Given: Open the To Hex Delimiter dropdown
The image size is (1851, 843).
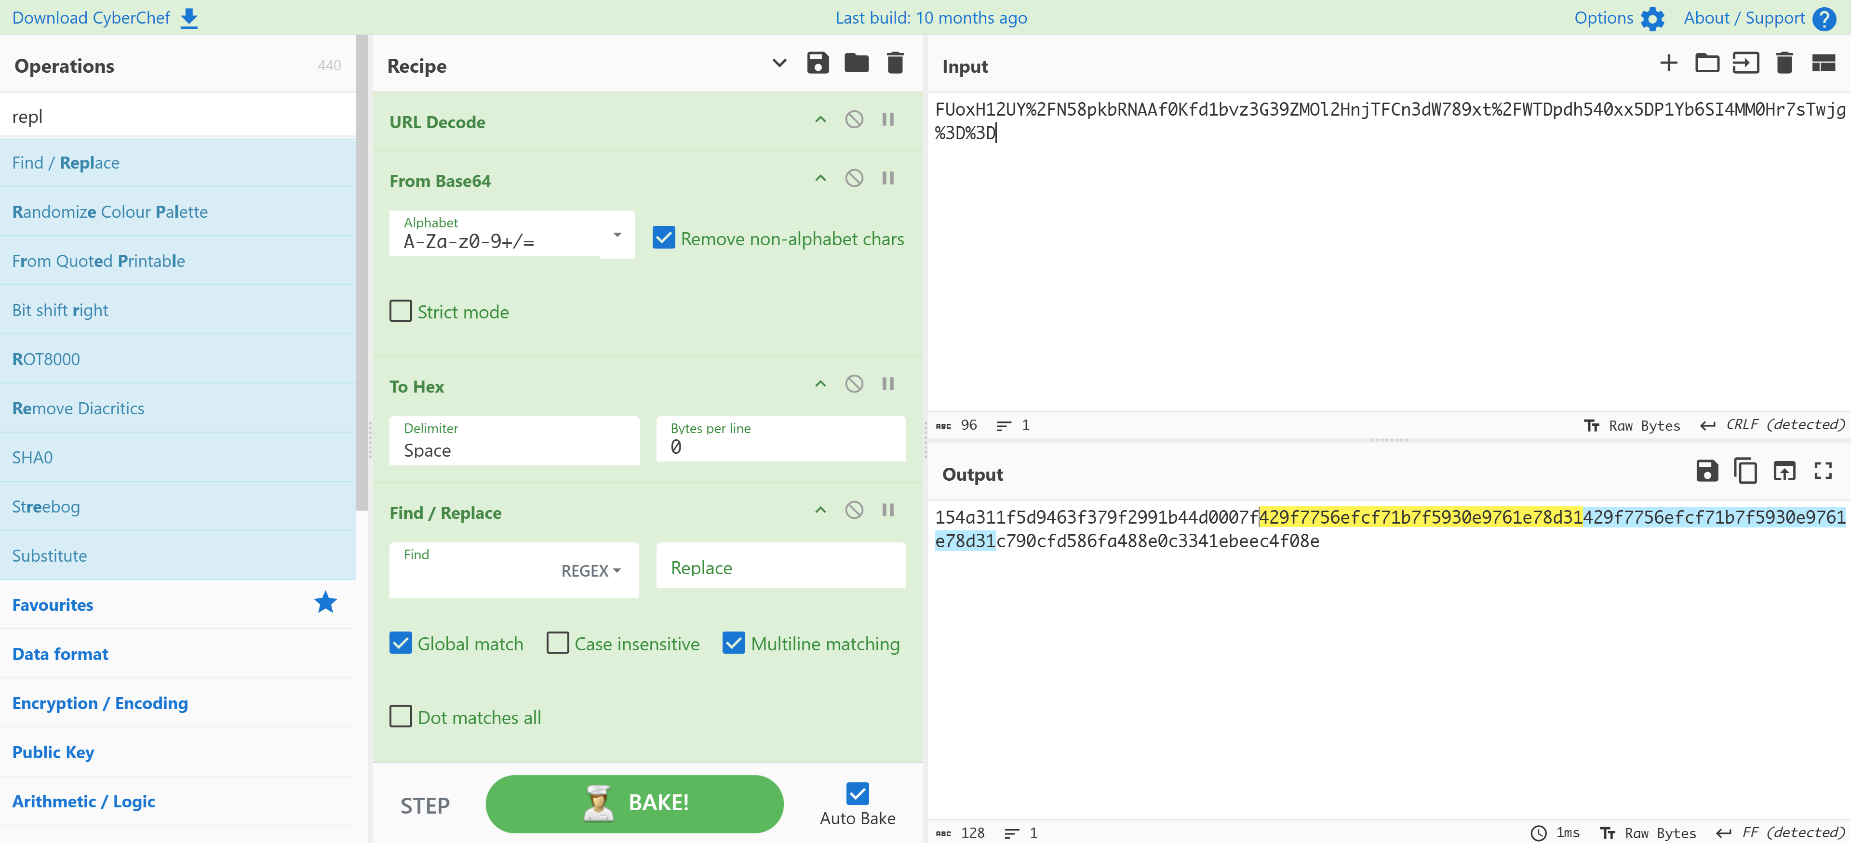Looking at the screenshot, I should pyautogui.click(x=514, y=440).
